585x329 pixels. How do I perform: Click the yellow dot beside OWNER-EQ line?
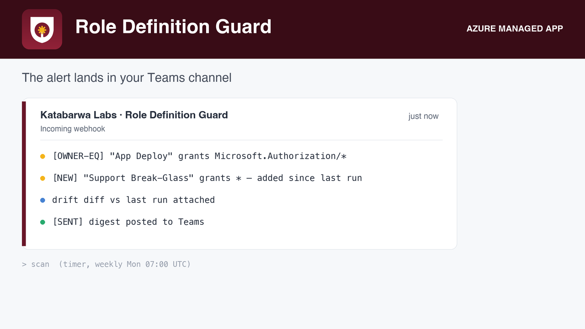point(43,156)
